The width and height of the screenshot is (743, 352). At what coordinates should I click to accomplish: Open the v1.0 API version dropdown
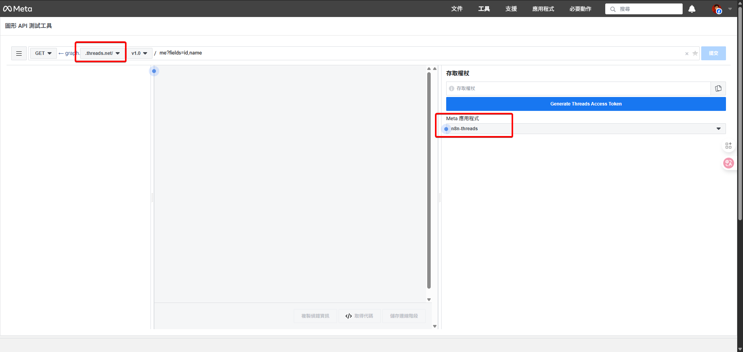point(140,53)
